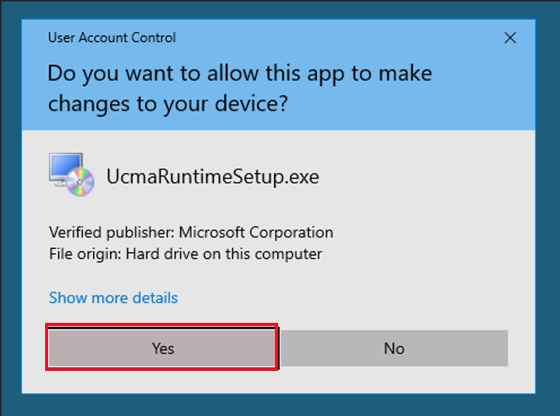Click the UcmaRuntimeSetup installer icon
560x416 pixels.
click(72, 175)
